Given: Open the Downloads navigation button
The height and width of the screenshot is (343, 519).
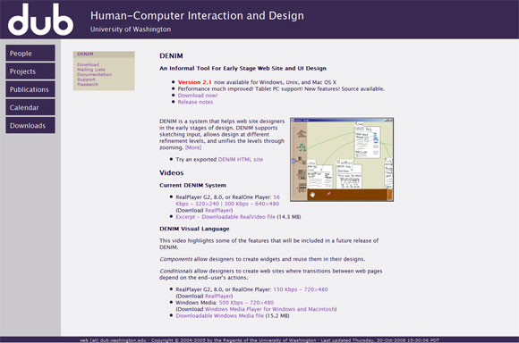Looking at the screenshot, I should tap(30, 125).
